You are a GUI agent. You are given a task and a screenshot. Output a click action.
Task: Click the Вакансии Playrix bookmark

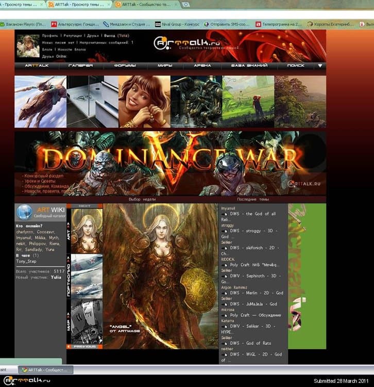pyautogui.click(x=23, y=24)
